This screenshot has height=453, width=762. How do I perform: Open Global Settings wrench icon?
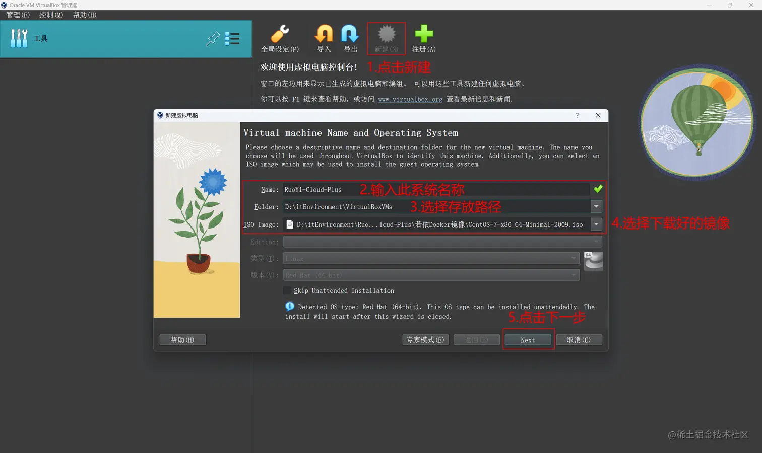(280, 34)
